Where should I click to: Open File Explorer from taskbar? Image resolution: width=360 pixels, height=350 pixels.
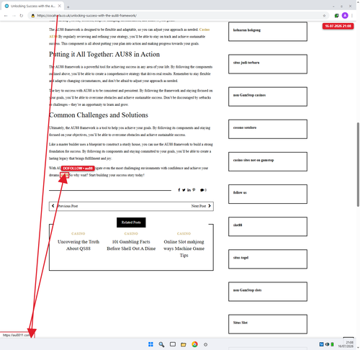click(184, 344)
